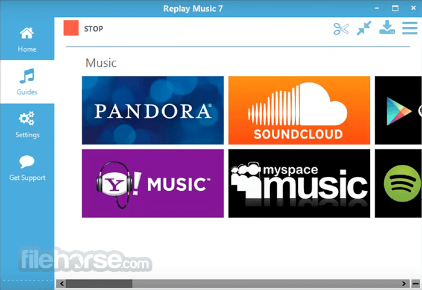Open Get Support chat section
Image resolution: width=422 pixels, height=290 pixels.
point(27,167)
